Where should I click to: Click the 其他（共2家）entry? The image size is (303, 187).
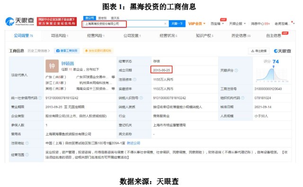56,89
